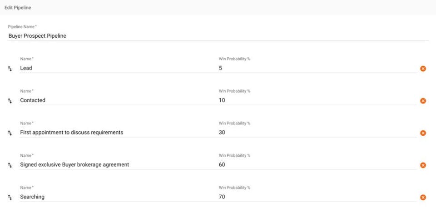Edit win probability field showing 60
Image resolution: width=436 pixels, height=213 pixels.
tap(317, 165)
